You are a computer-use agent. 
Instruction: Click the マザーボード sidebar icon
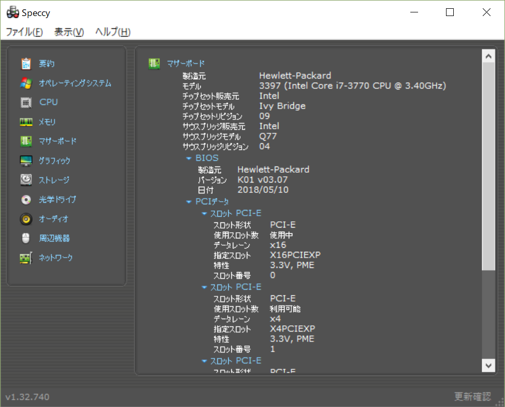pyautogui.click(x=26, y=141)
